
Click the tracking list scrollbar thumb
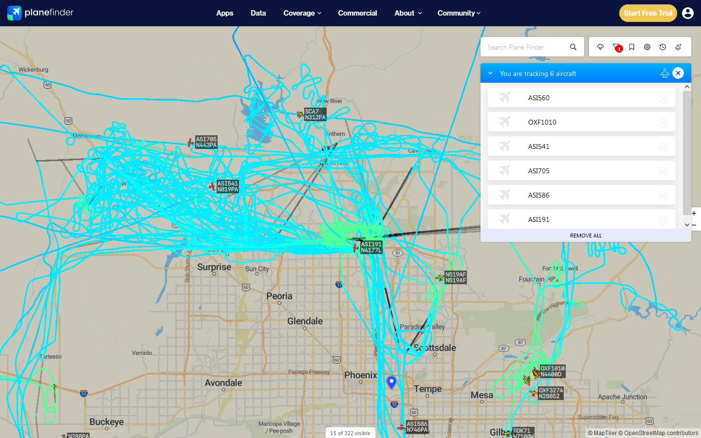(x=687, y=152)
